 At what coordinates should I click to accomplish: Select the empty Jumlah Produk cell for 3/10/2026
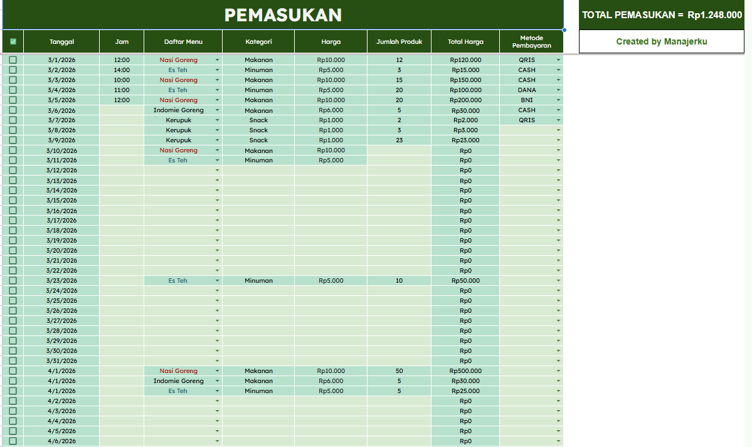[399, 150]
